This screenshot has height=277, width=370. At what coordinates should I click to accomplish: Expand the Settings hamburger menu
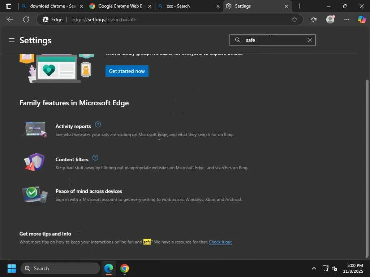pos(11,40)
